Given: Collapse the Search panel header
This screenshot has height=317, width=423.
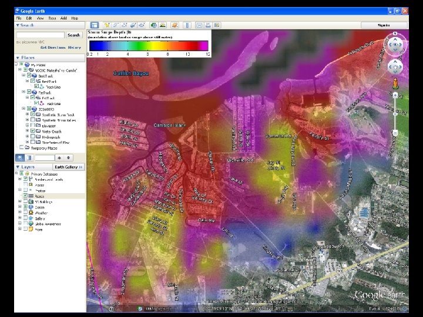Looking at the screenshot, I should (17, 25).
